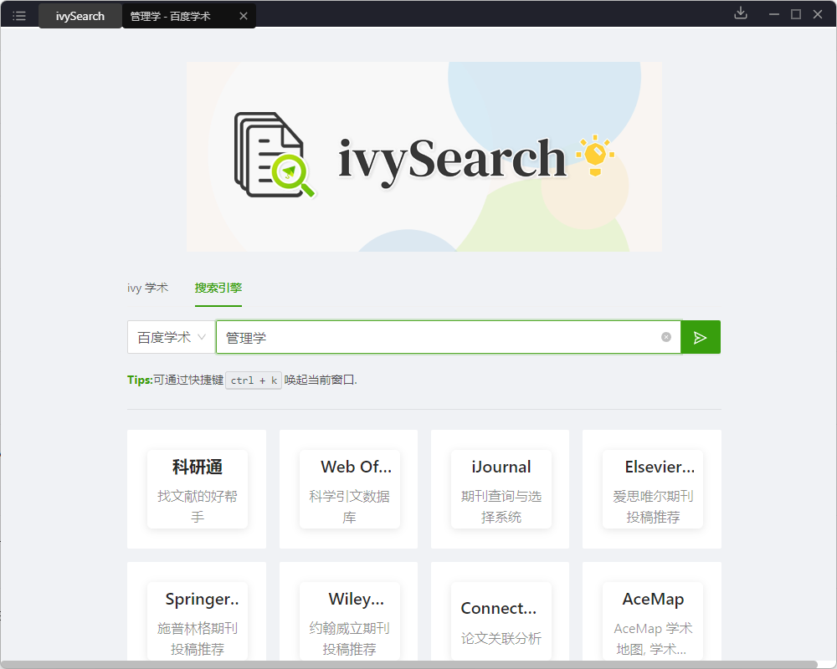Open the Connect... paper analysis card
Screen dimensions: 837x669
(x=501, y=611)
